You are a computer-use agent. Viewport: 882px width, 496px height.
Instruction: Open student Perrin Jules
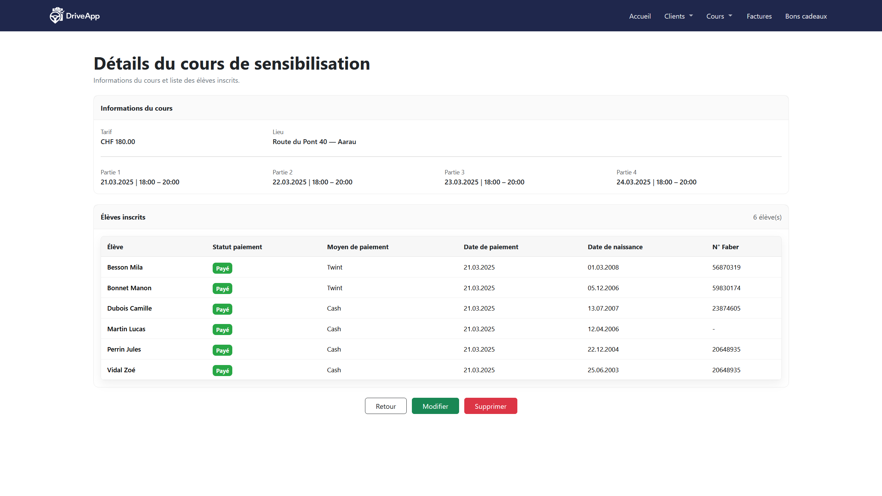(x=124, y=349)
